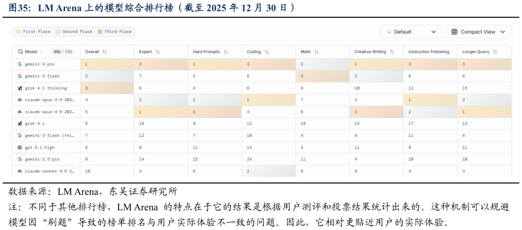
Task: Toggle the Coding column sort arrows
Action: [x=266, y=52]
